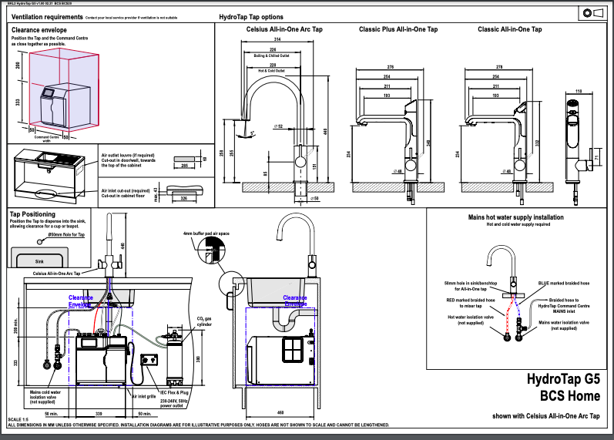
Task: Click the Ventilation requirements heading
Action: click(44, 16)
